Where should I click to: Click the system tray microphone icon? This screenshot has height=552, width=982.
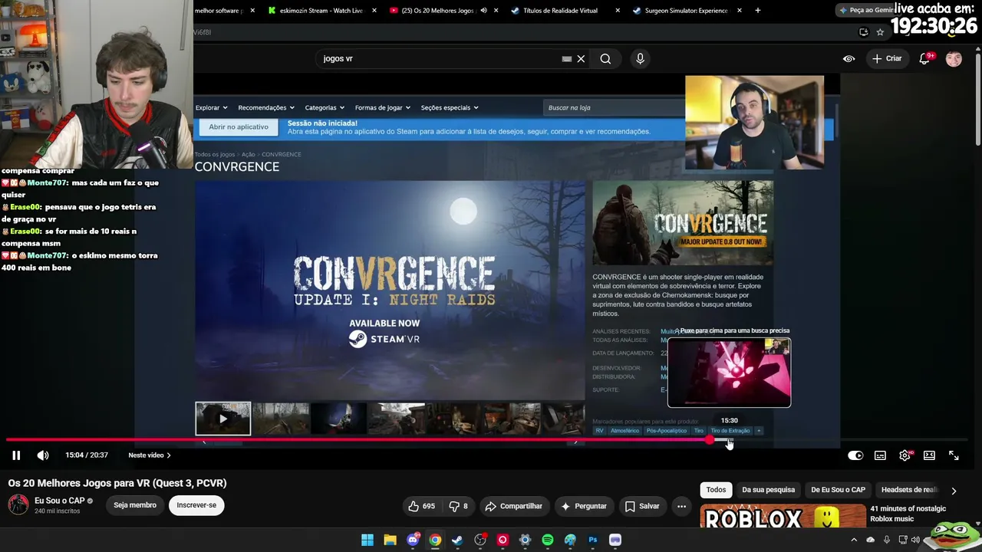887,540
